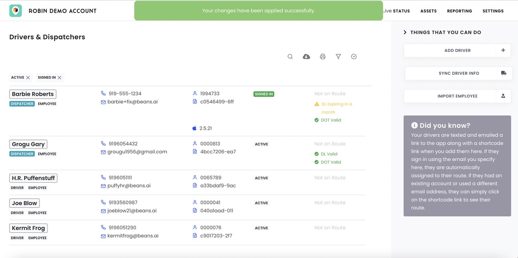The width and height of the screenshot is (518, 258).
Task: Click the DISPATCHER badge under Grogu Gary
Action: click(22, 154)
